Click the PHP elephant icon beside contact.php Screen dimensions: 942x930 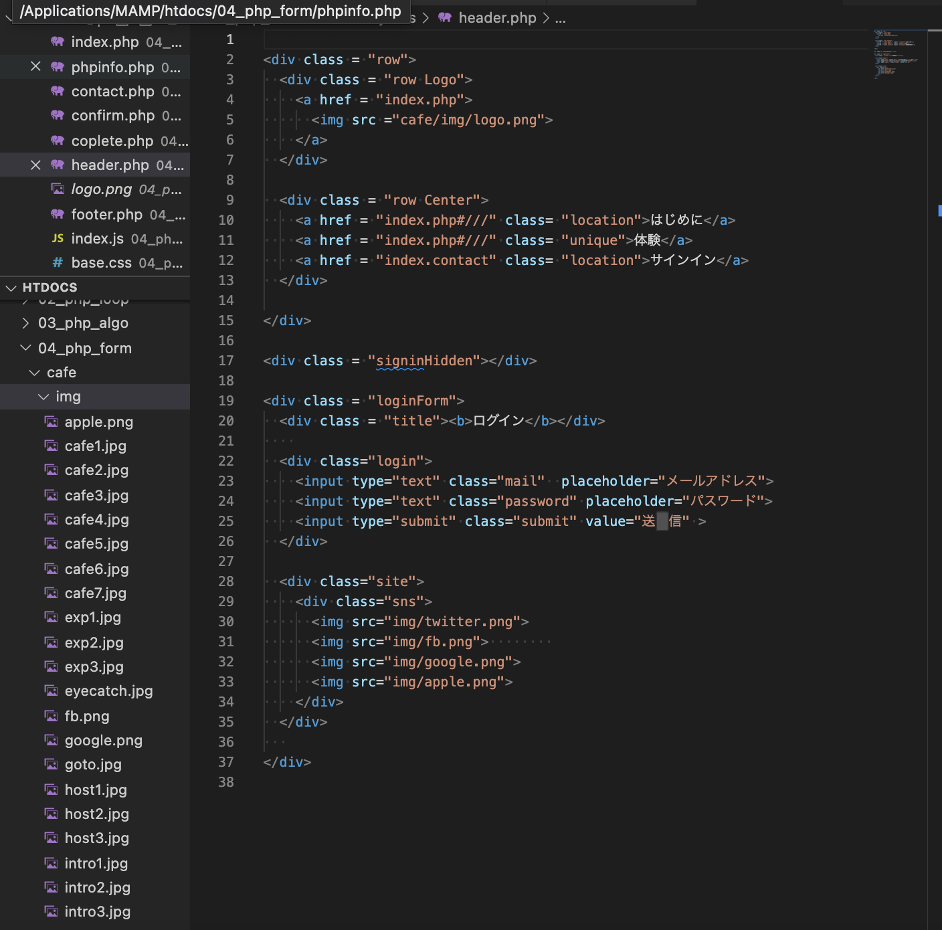click(x=58, y=92)
